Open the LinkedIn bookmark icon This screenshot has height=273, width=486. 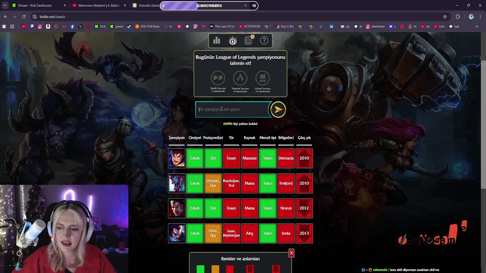coord(331,27)
